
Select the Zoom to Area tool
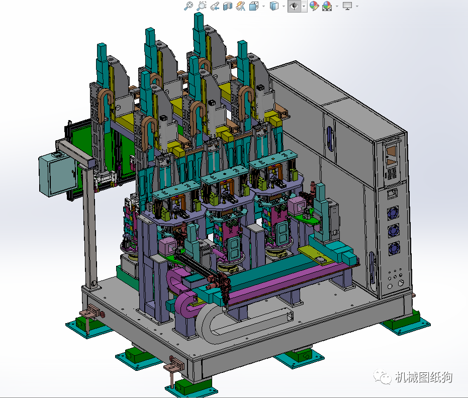(202, 6)
